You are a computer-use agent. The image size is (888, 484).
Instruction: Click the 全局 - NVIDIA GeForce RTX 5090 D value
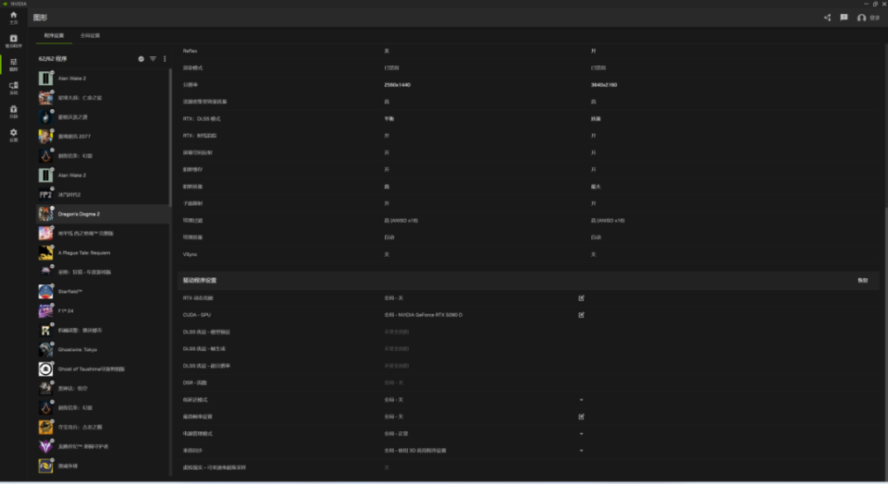click(x=423, y=315)
